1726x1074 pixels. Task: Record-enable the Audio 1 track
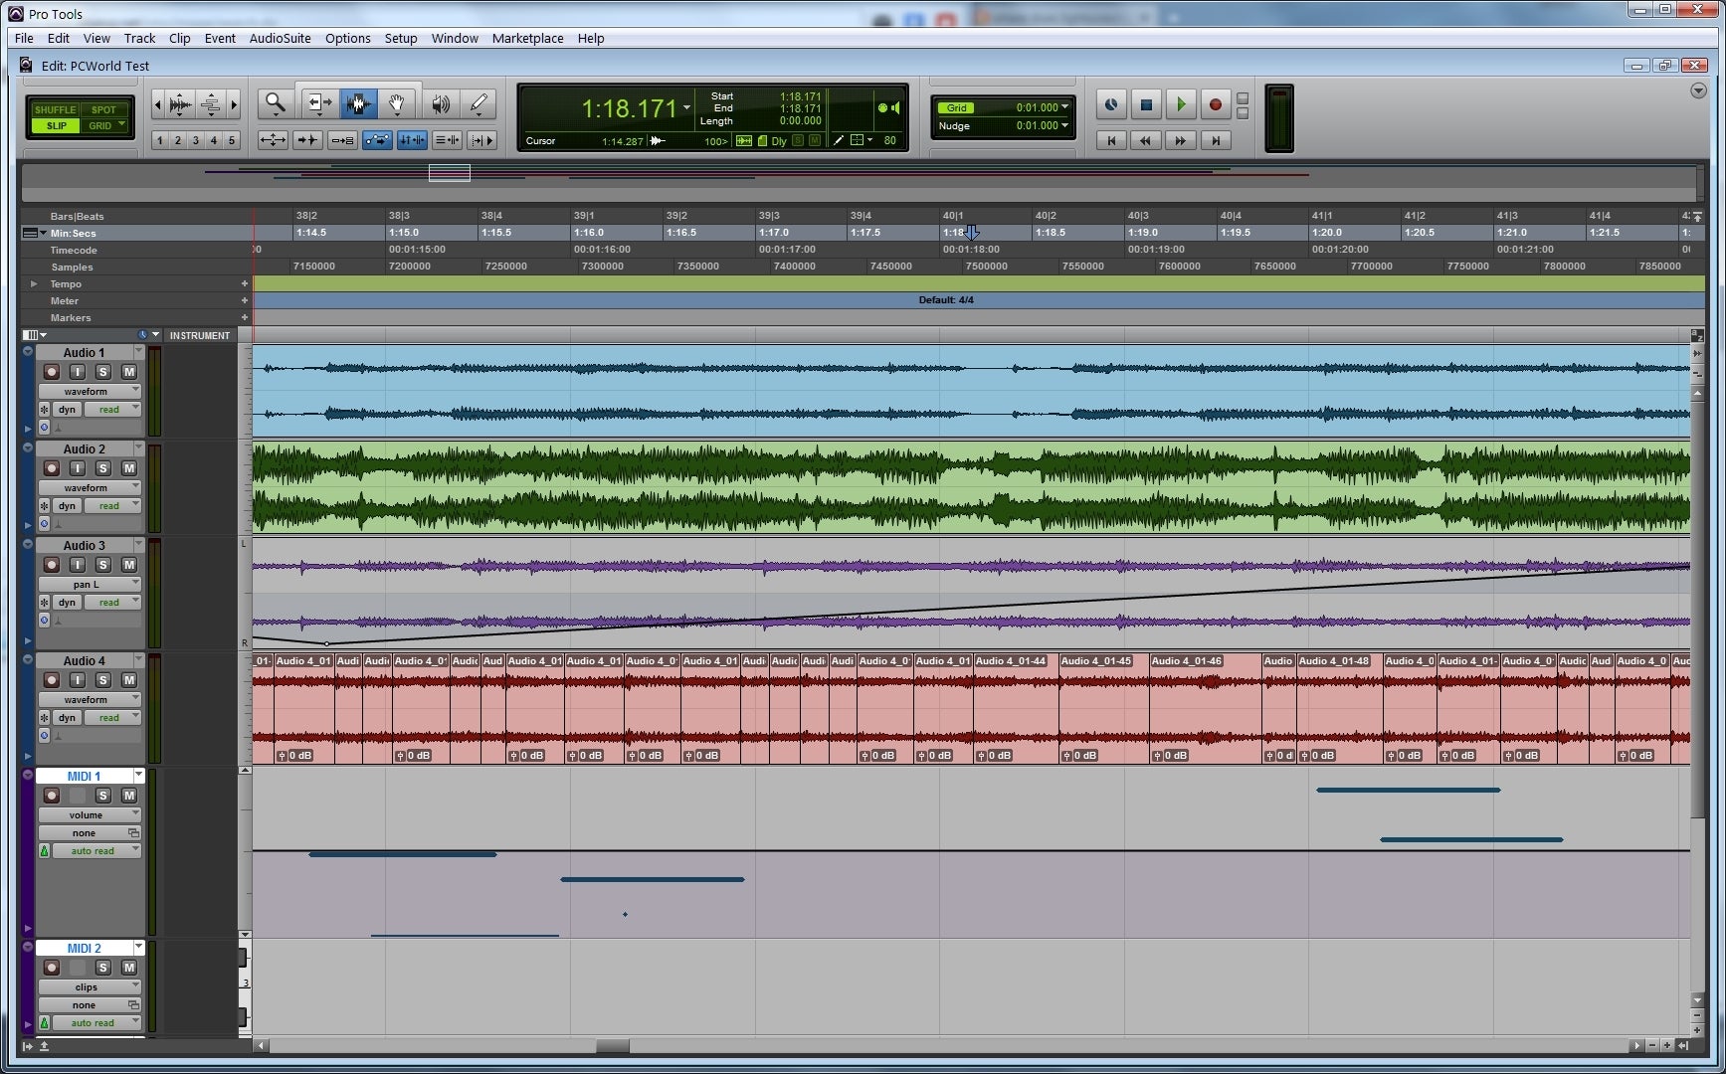(52, 372)
